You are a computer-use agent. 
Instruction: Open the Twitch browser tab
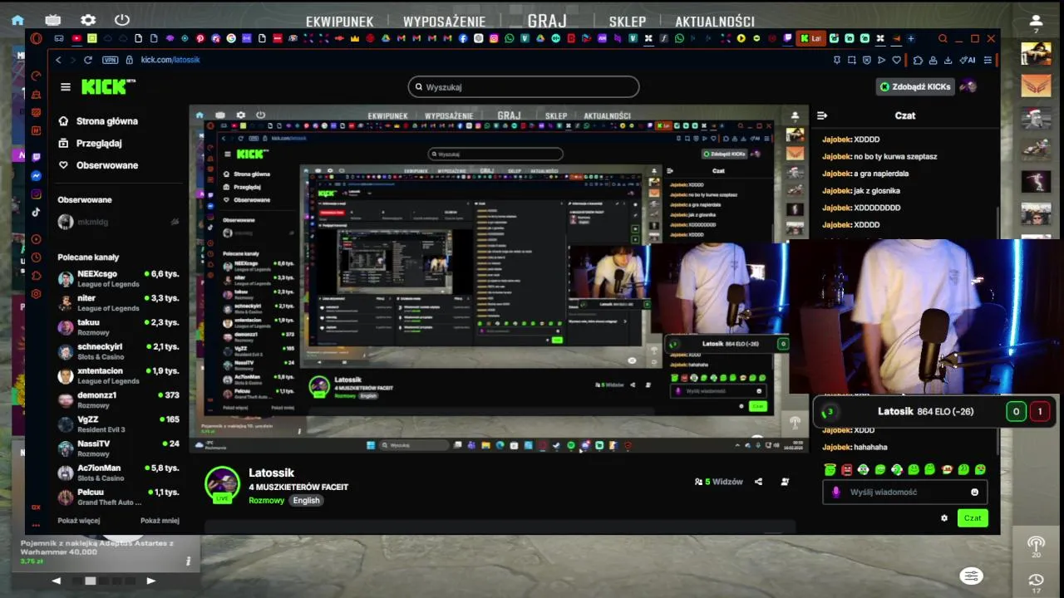click(788, 38)
